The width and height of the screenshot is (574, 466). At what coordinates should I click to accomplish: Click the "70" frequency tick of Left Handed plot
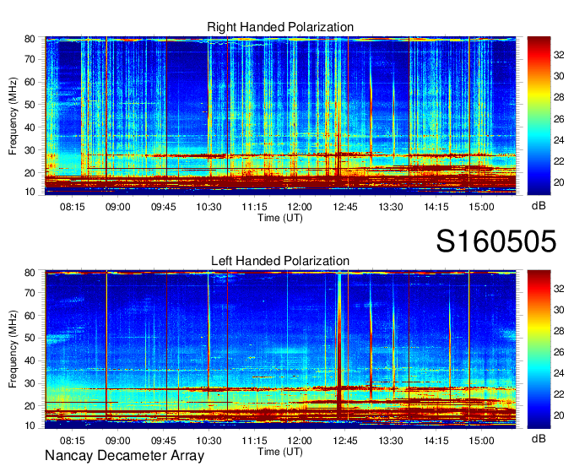coord(30,293)
